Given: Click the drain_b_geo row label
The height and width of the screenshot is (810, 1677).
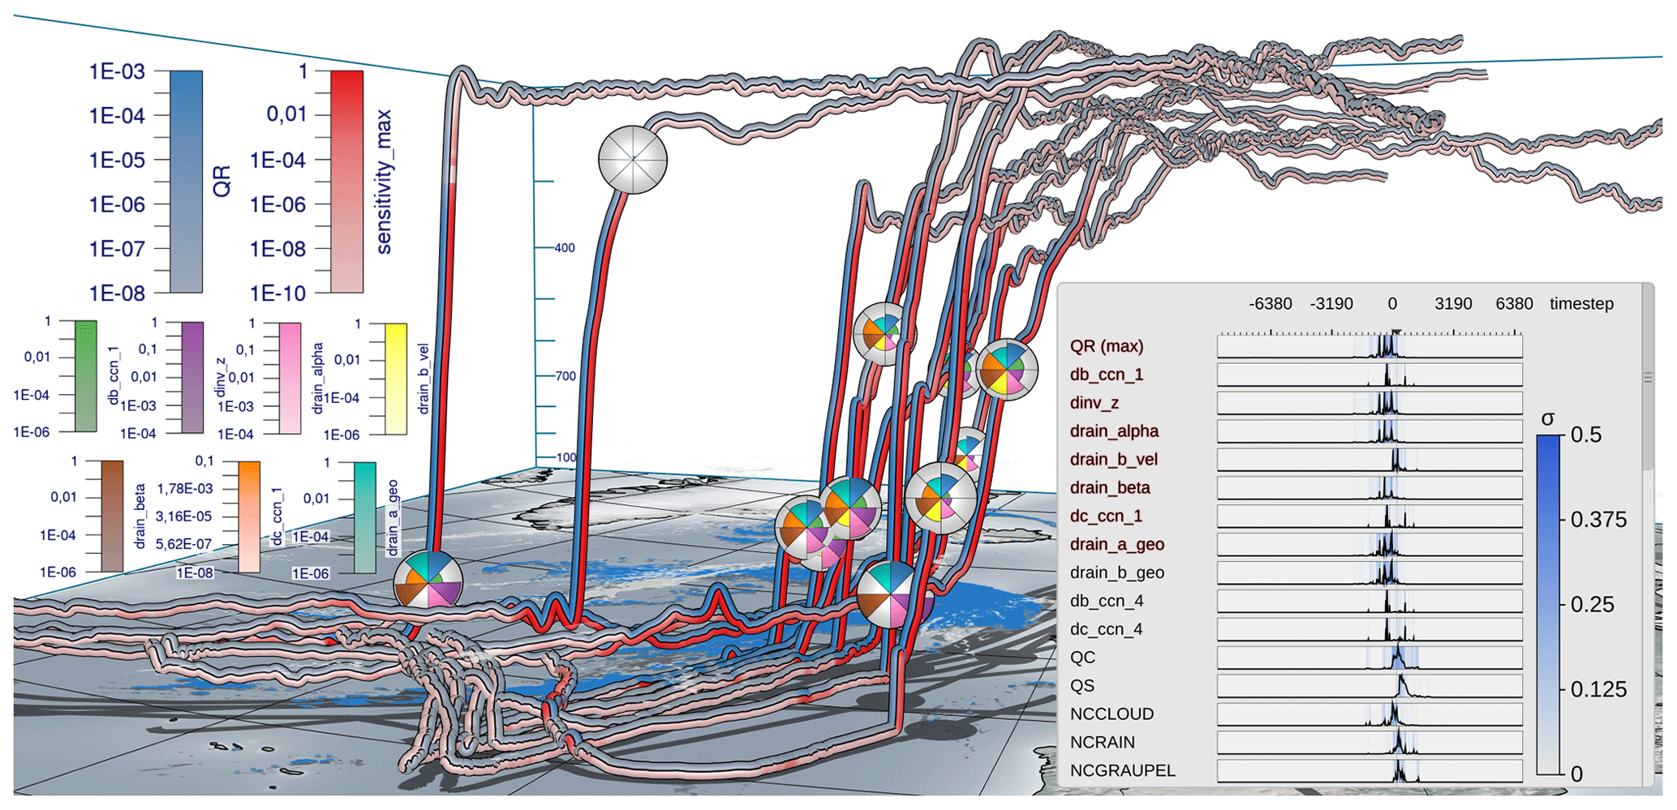Looking at the screenshot, I should 1116,573.
